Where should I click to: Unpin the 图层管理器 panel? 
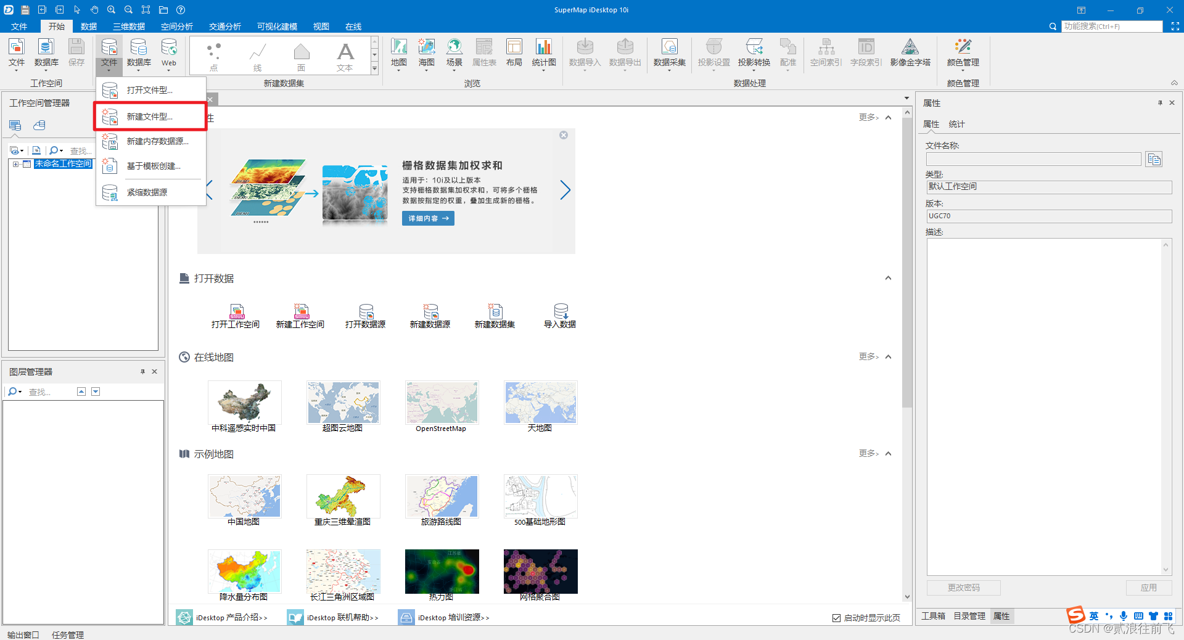pos(142,371)
